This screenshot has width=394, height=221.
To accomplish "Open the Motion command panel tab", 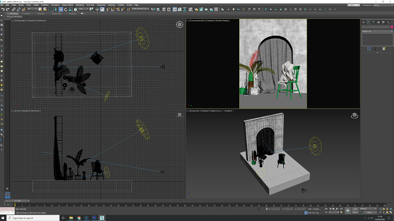I will click(378, 23).
